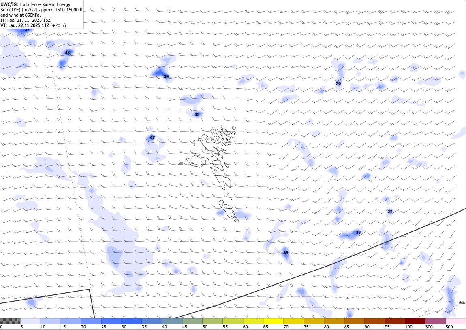The image size is (466, 330).
Task: Click the pale pink legend swatch after 500
Action: coord(455,321)
